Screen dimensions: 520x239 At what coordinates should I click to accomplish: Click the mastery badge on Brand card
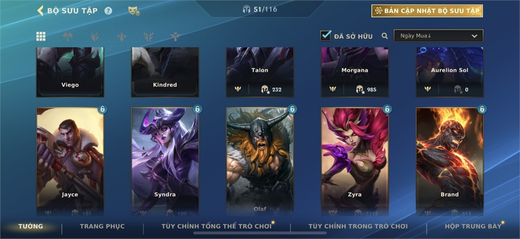[482, 109]
